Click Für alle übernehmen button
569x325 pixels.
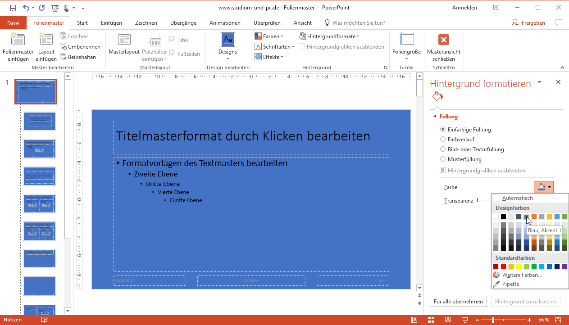[459, 302]
